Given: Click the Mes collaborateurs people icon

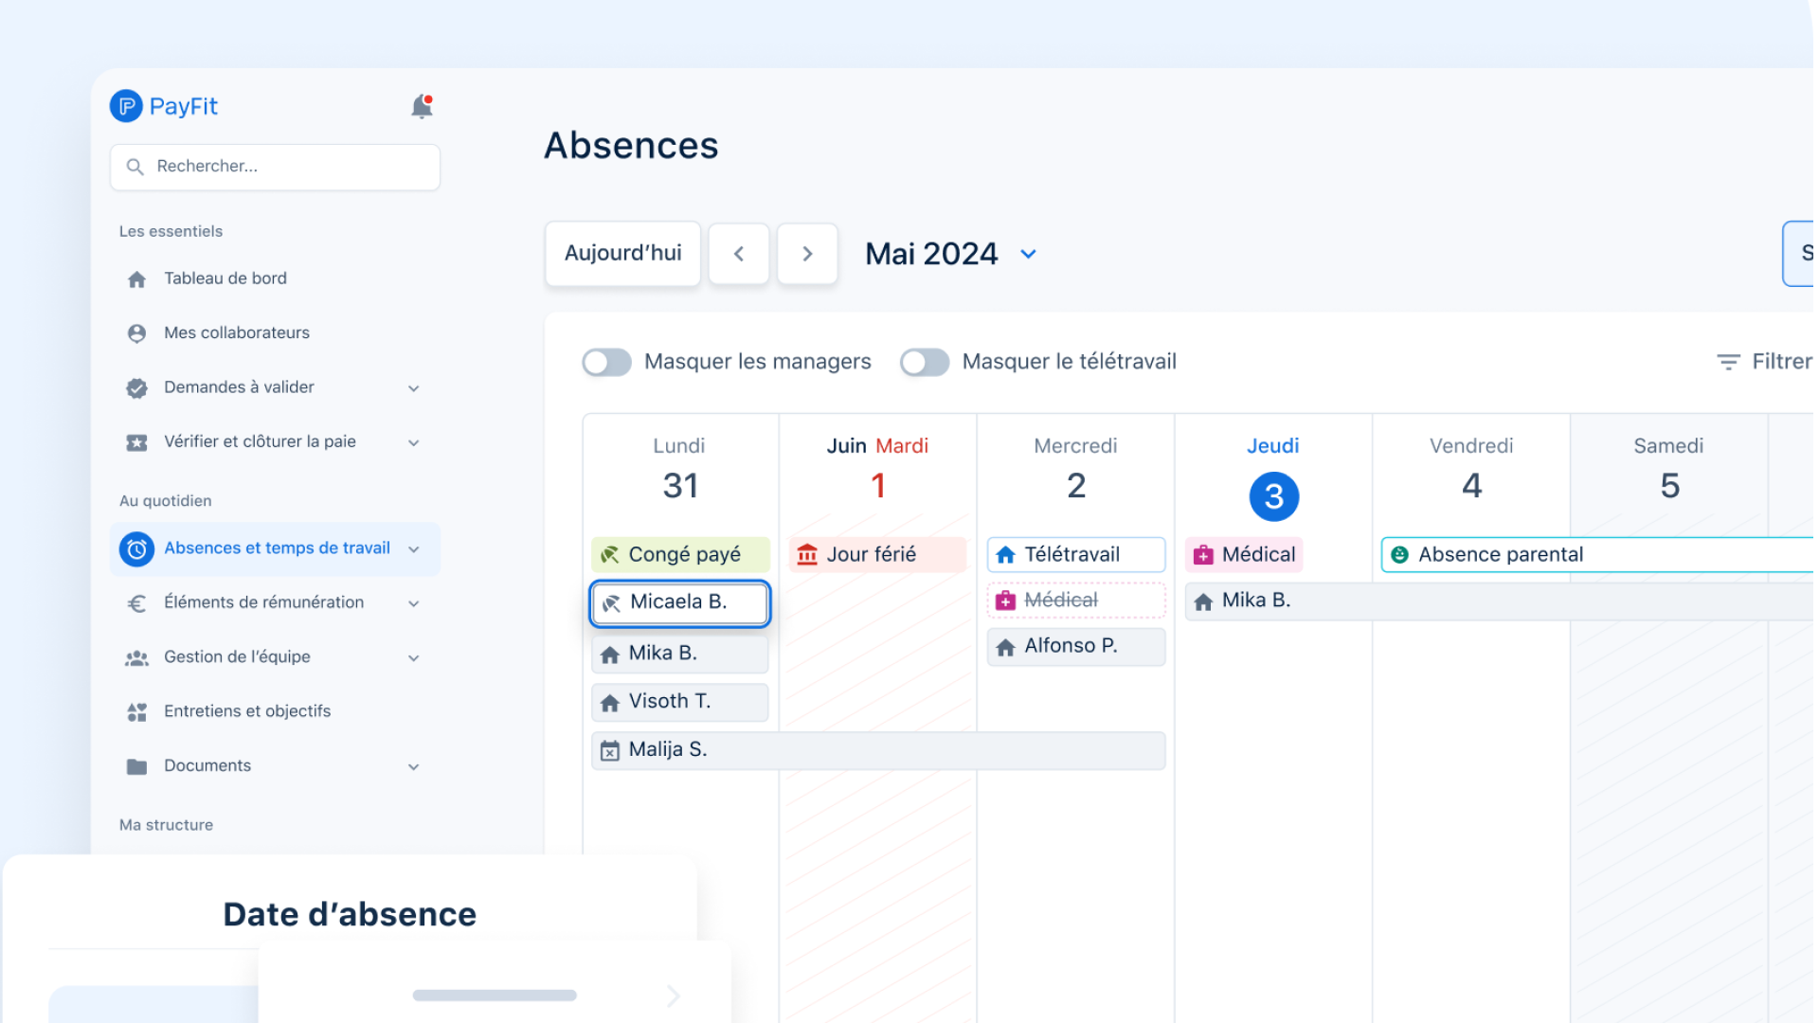Looking at the screenshot, I should 136,332.
